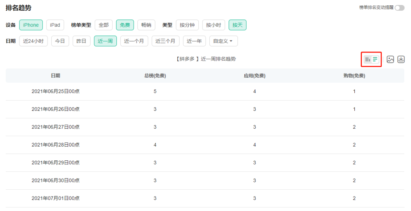
Task: Select 近24小时 date range
Action: tap(33, 41)
